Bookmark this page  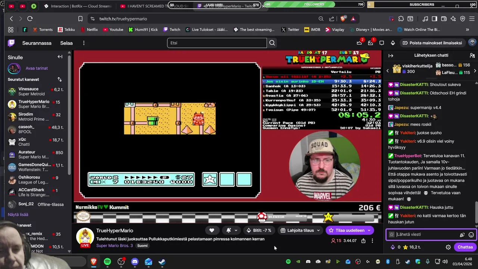[x=80, y=19]
